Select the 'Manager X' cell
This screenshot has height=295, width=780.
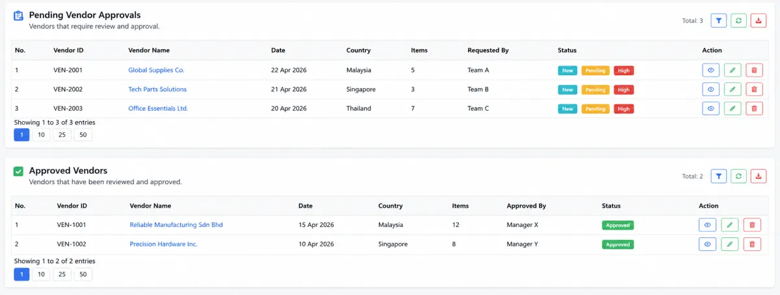coord(523,225)
